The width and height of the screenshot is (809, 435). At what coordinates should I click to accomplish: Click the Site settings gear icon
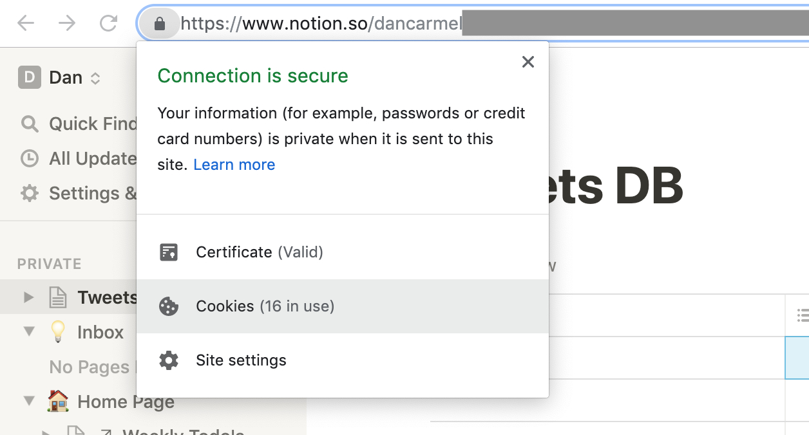coord(169,360)
